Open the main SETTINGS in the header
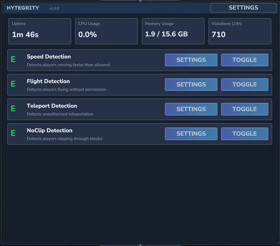Image resolution: width=280 pixels, height=246 pixels. coord(243,8)
